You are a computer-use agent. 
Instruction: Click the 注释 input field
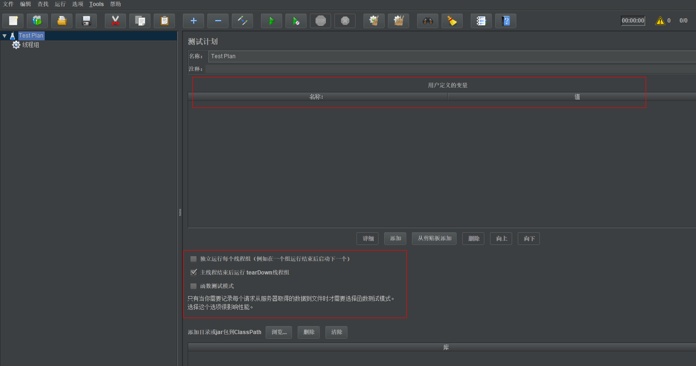[451, 69]
